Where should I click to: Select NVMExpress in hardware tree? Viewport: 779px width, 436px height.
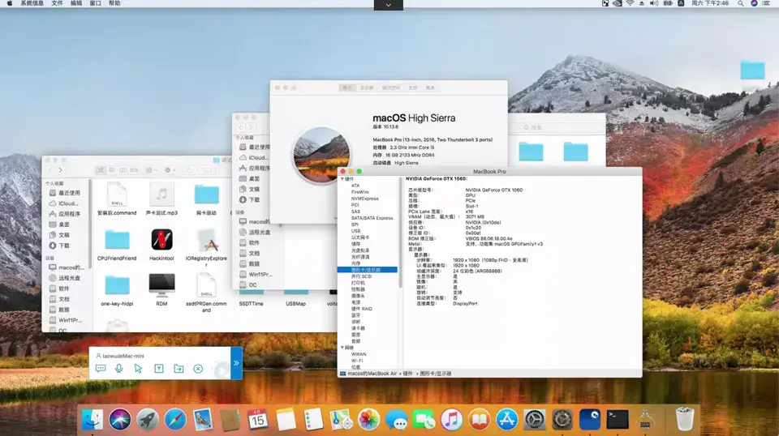tap(364, 199)
